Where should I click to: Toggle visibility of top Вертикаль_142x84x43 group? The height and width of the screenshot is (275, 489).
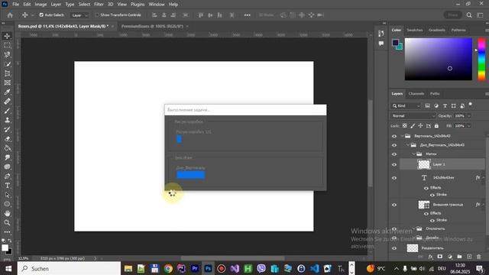click(394, 136)
